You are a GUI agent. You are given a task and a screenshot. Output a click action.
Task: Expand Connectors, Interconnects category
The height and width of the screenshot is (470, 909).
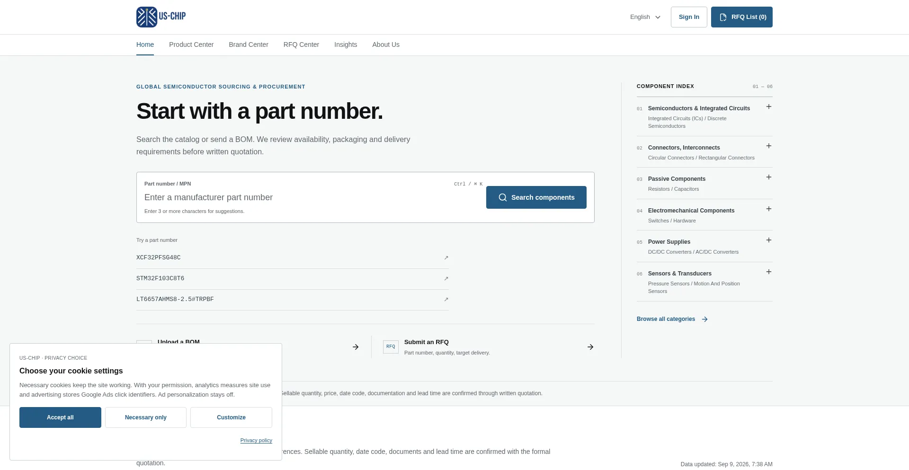click(x=769, y=146)
